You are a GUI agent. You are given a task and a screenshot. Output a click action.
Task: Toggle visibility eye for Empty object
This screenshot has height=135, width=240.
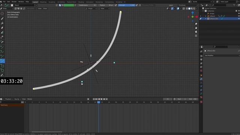239,13
